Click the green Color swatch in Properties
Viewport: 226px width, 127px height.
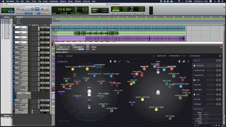pyautogui.click(x=206, y=115)
